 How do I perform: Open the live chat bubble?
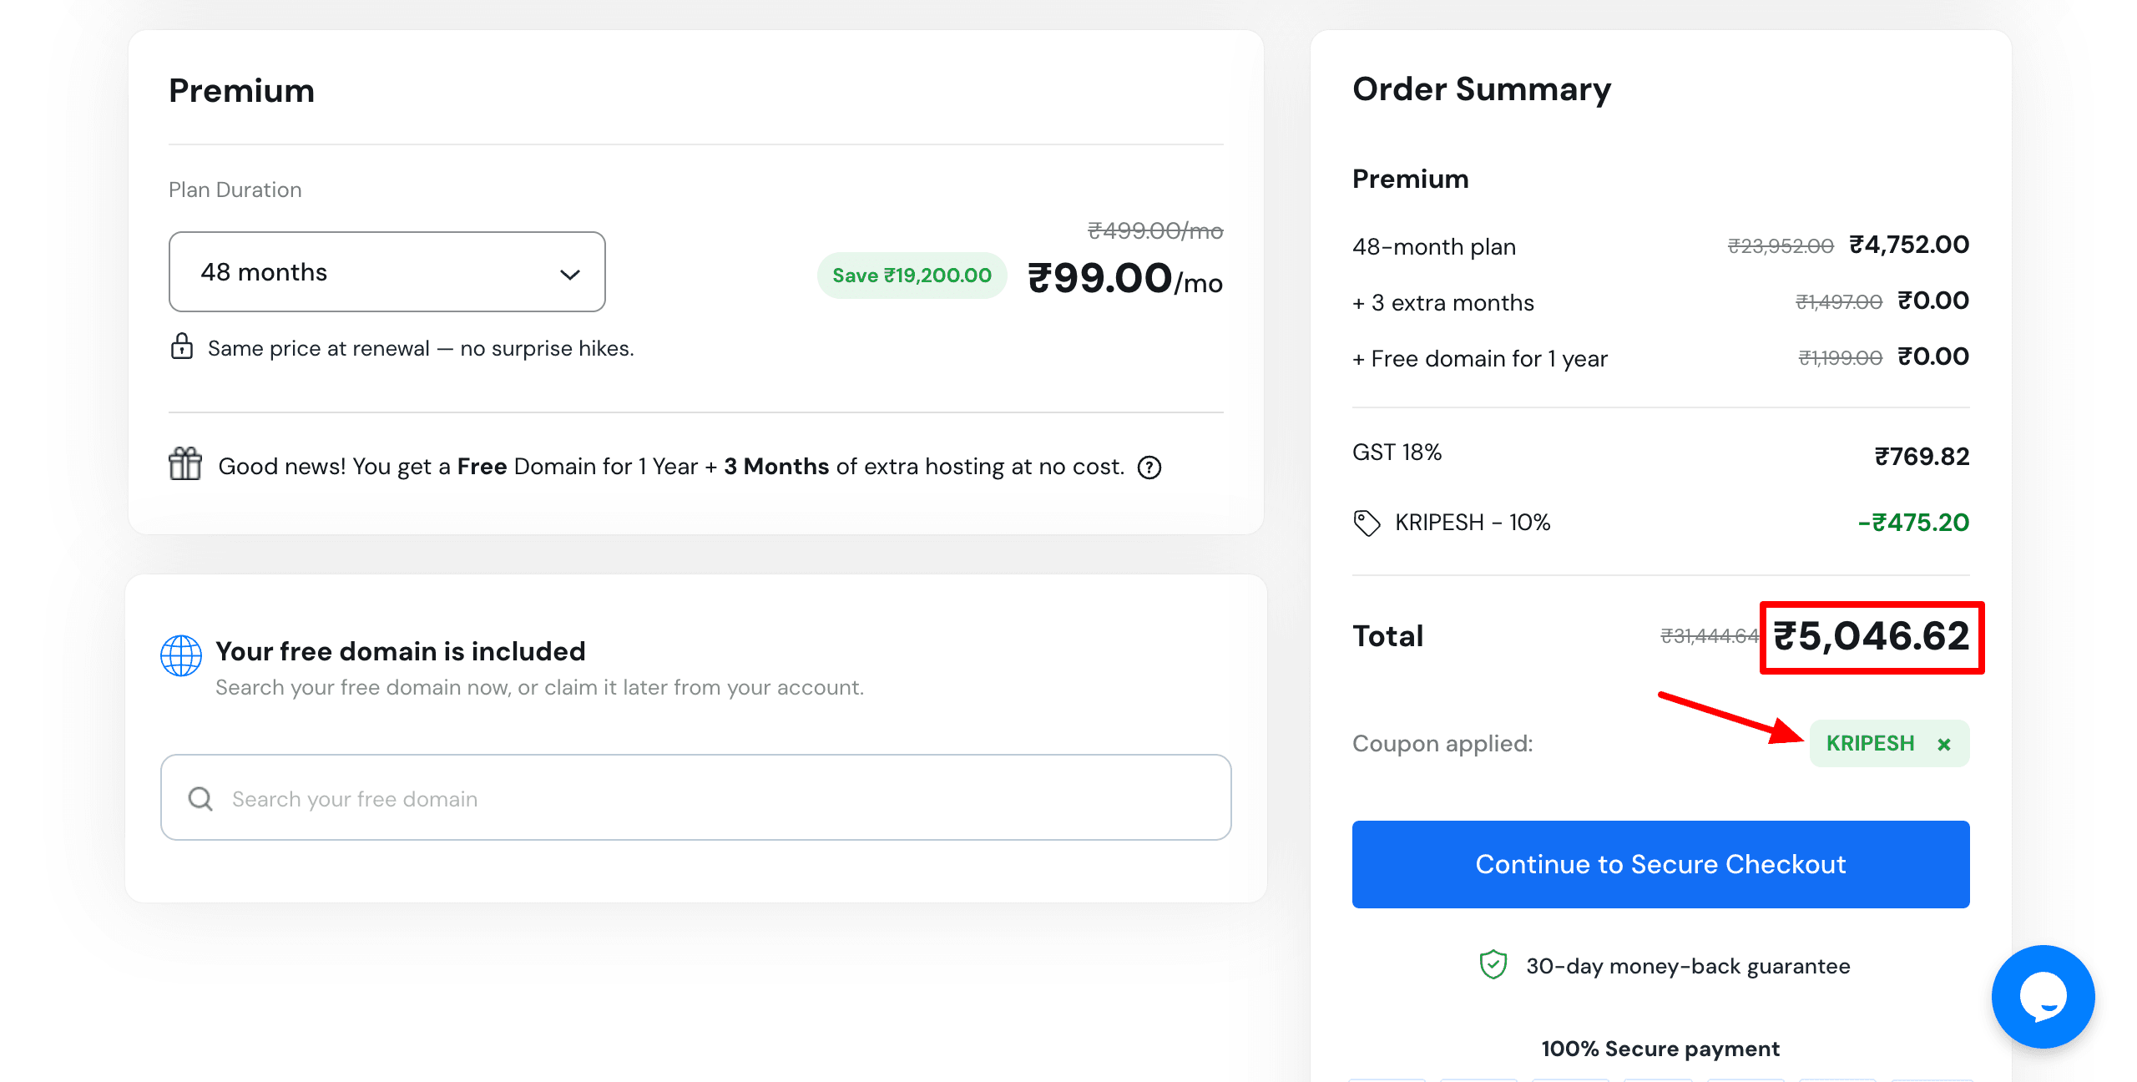(x=2043, y=996)
